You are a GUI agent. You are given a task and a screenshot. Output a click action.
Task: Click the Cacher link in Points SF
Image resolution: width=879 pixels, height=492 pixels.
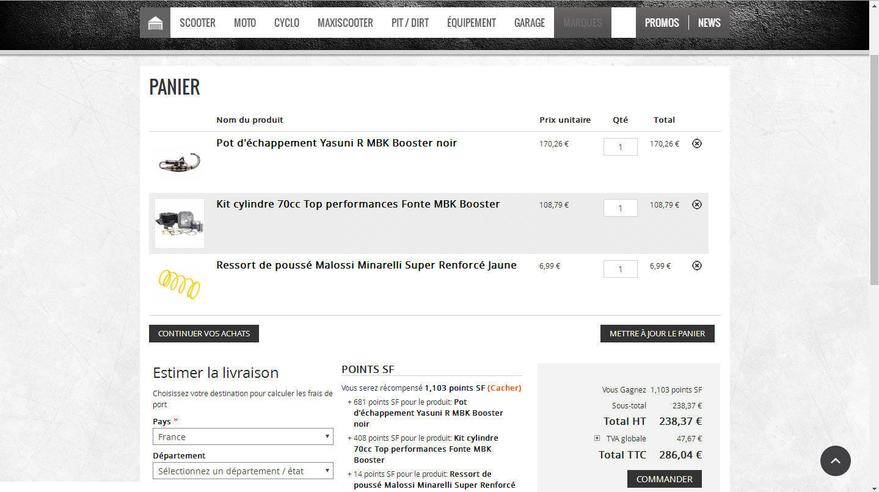(505, 388)
